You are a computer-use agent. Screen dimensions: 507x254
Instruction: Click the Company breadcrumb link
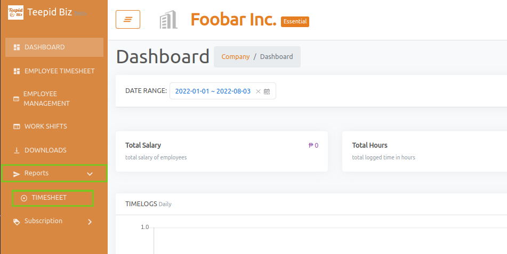pos(236,57)
